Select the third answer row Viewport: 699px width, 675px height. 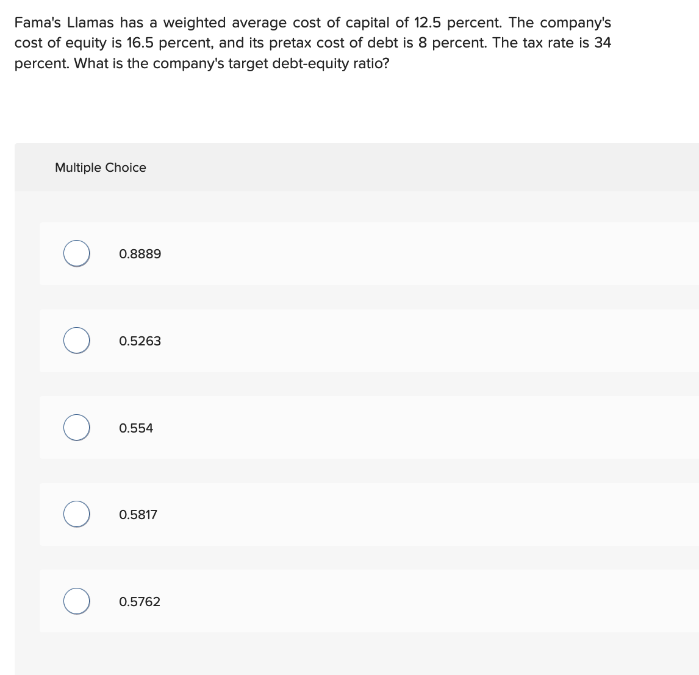coord(366,427)
